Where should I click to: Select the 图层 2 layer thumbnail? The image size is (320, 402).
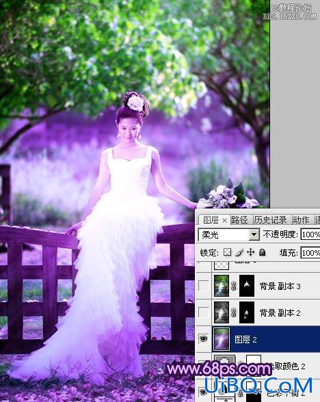222,339
